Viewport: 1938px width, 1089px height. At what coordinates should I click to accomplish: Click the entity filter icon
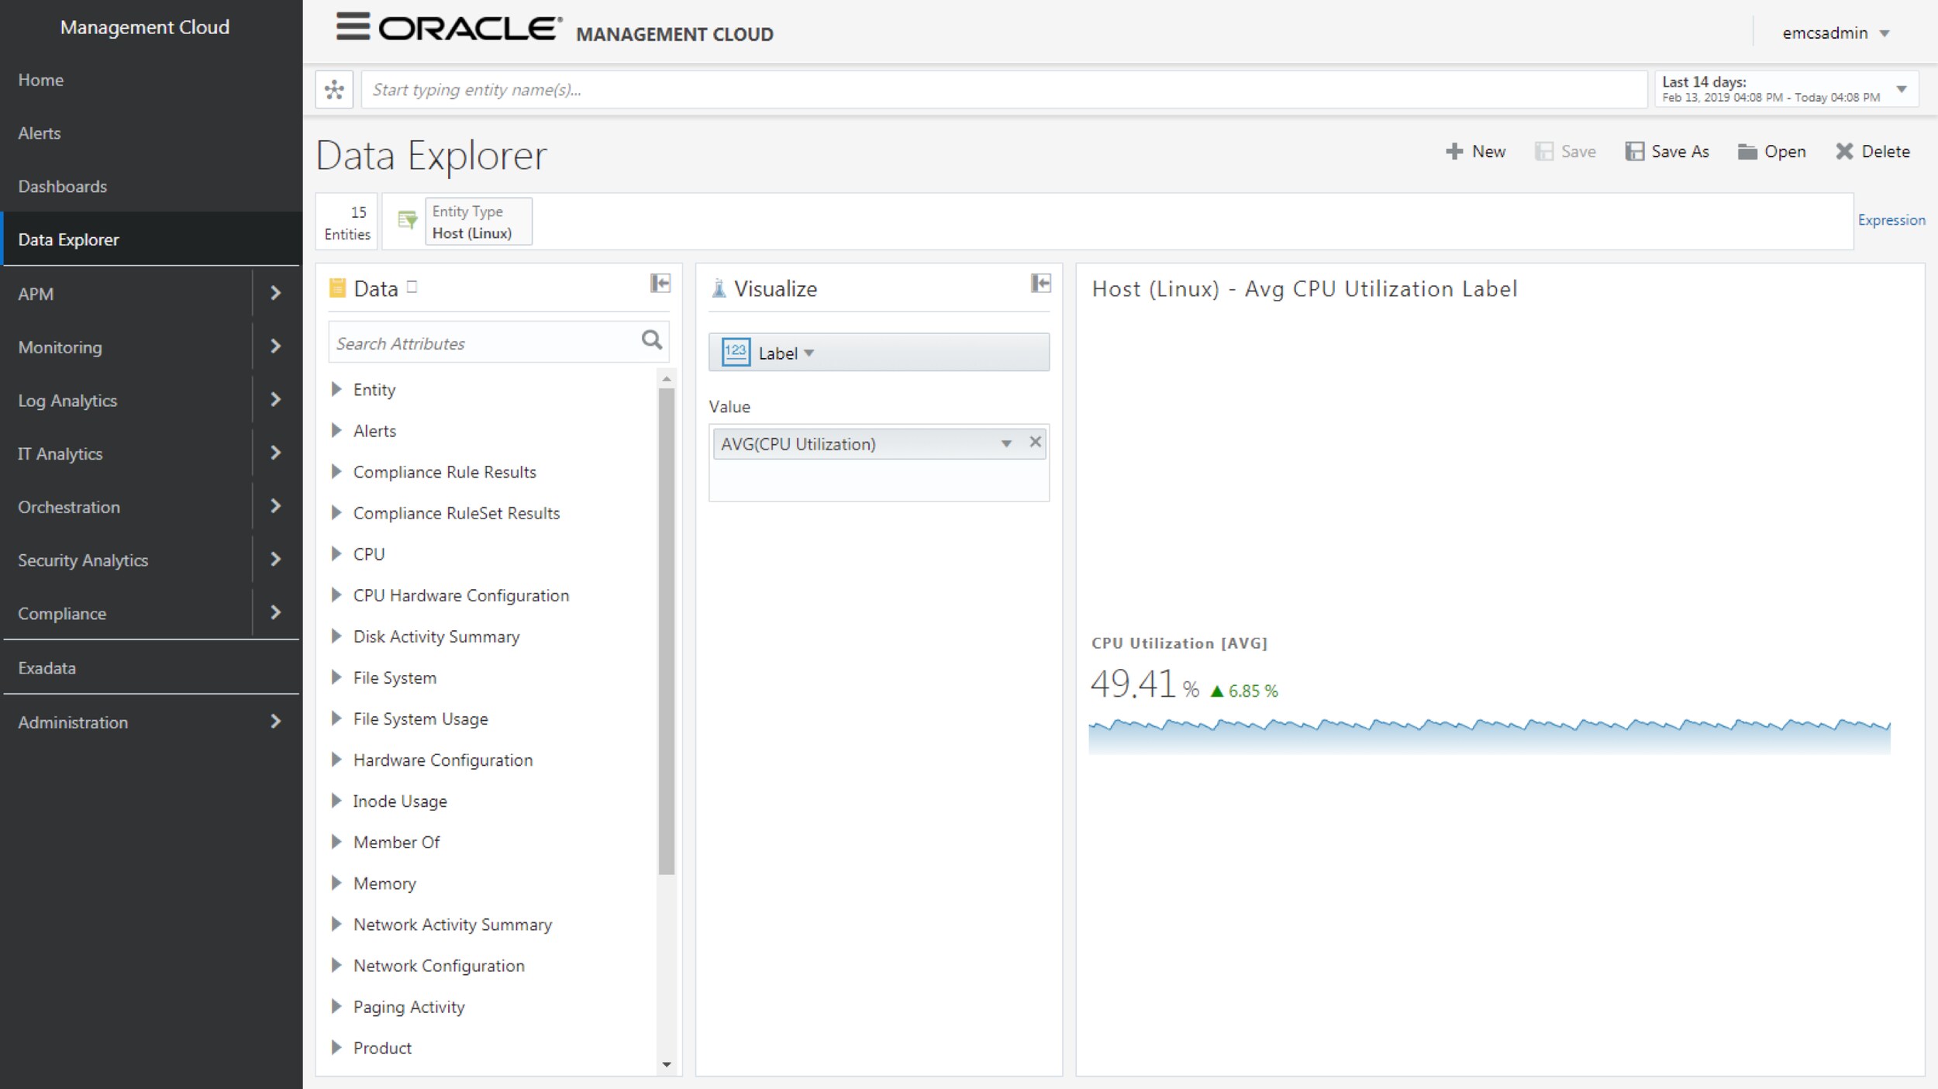coord(407,221)
